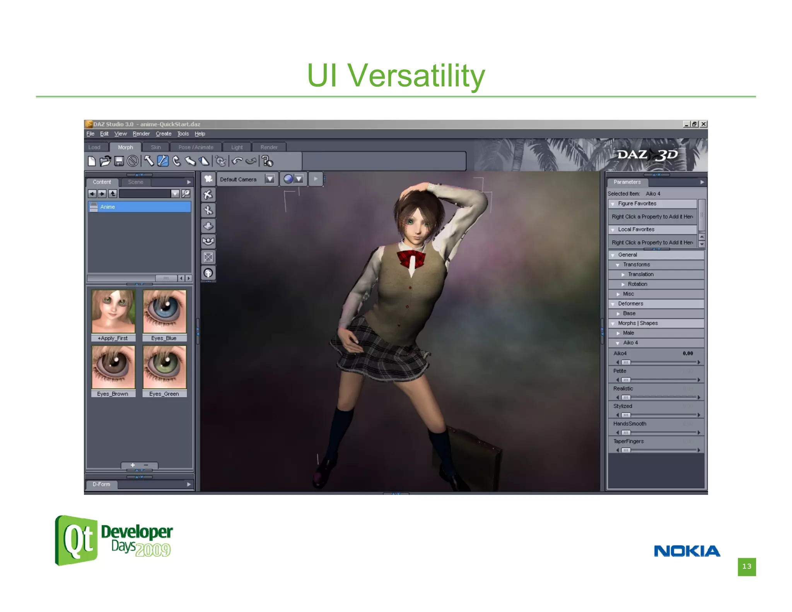Open the Content pane options arrow
The height and width of the screenshot is (612, 792).
click(x=189, y=182)
